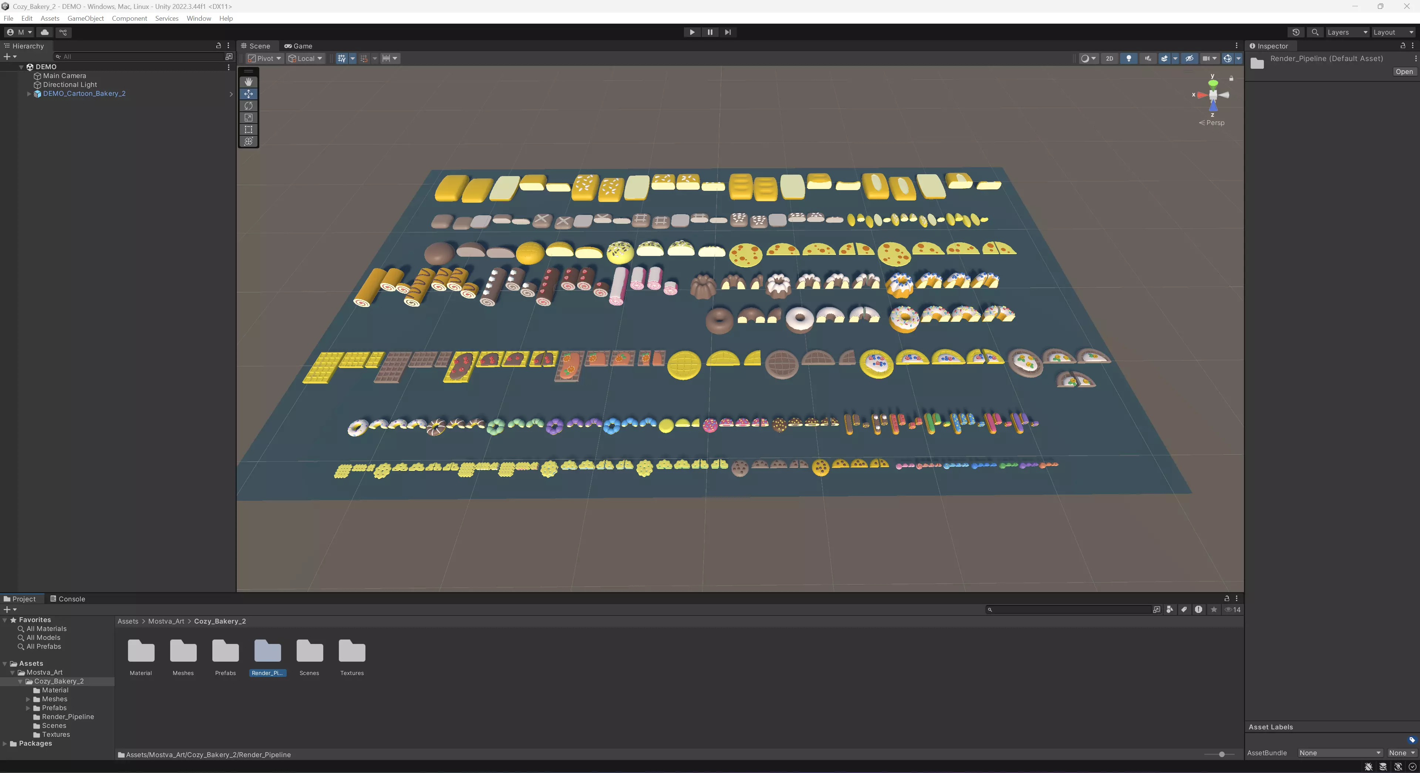The width and height of the screenshot is (1420, 773).
Task: Select the Rotate tool
Action: coord(249,106)
